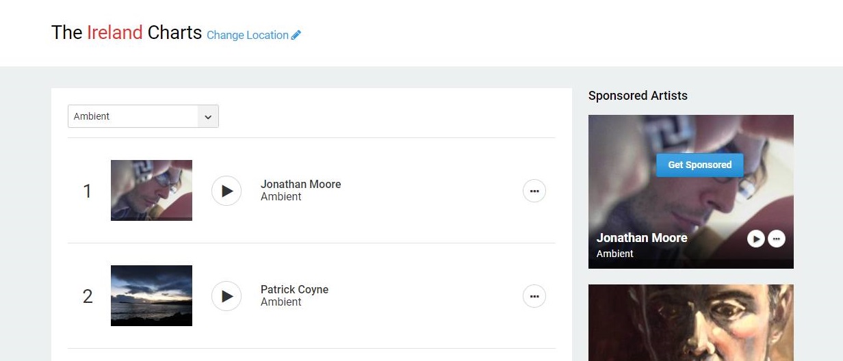
Task: Open options on sponsored Jonathan Moore card
Action: (x=777, y=239)
